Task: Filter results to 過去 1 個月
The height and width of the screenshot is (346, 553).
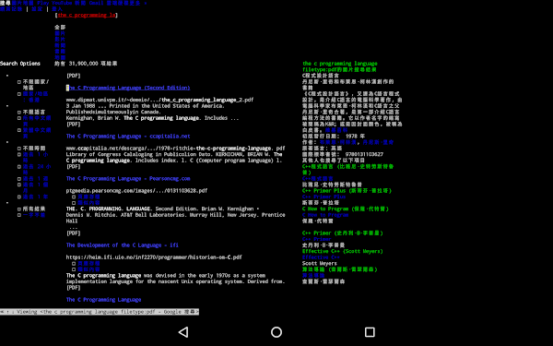Action: tap(36, 187)
